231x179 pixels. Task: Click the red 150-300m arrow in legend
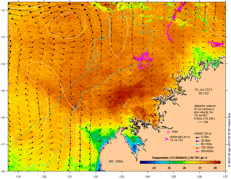197,148
